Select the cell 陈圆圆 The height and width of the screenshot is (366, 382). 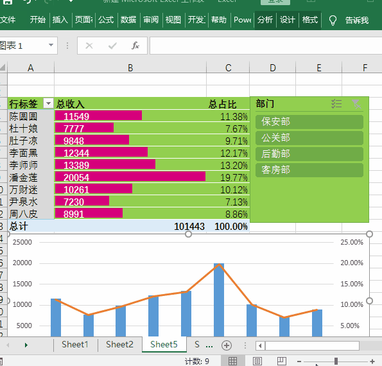tap(31, 116)
